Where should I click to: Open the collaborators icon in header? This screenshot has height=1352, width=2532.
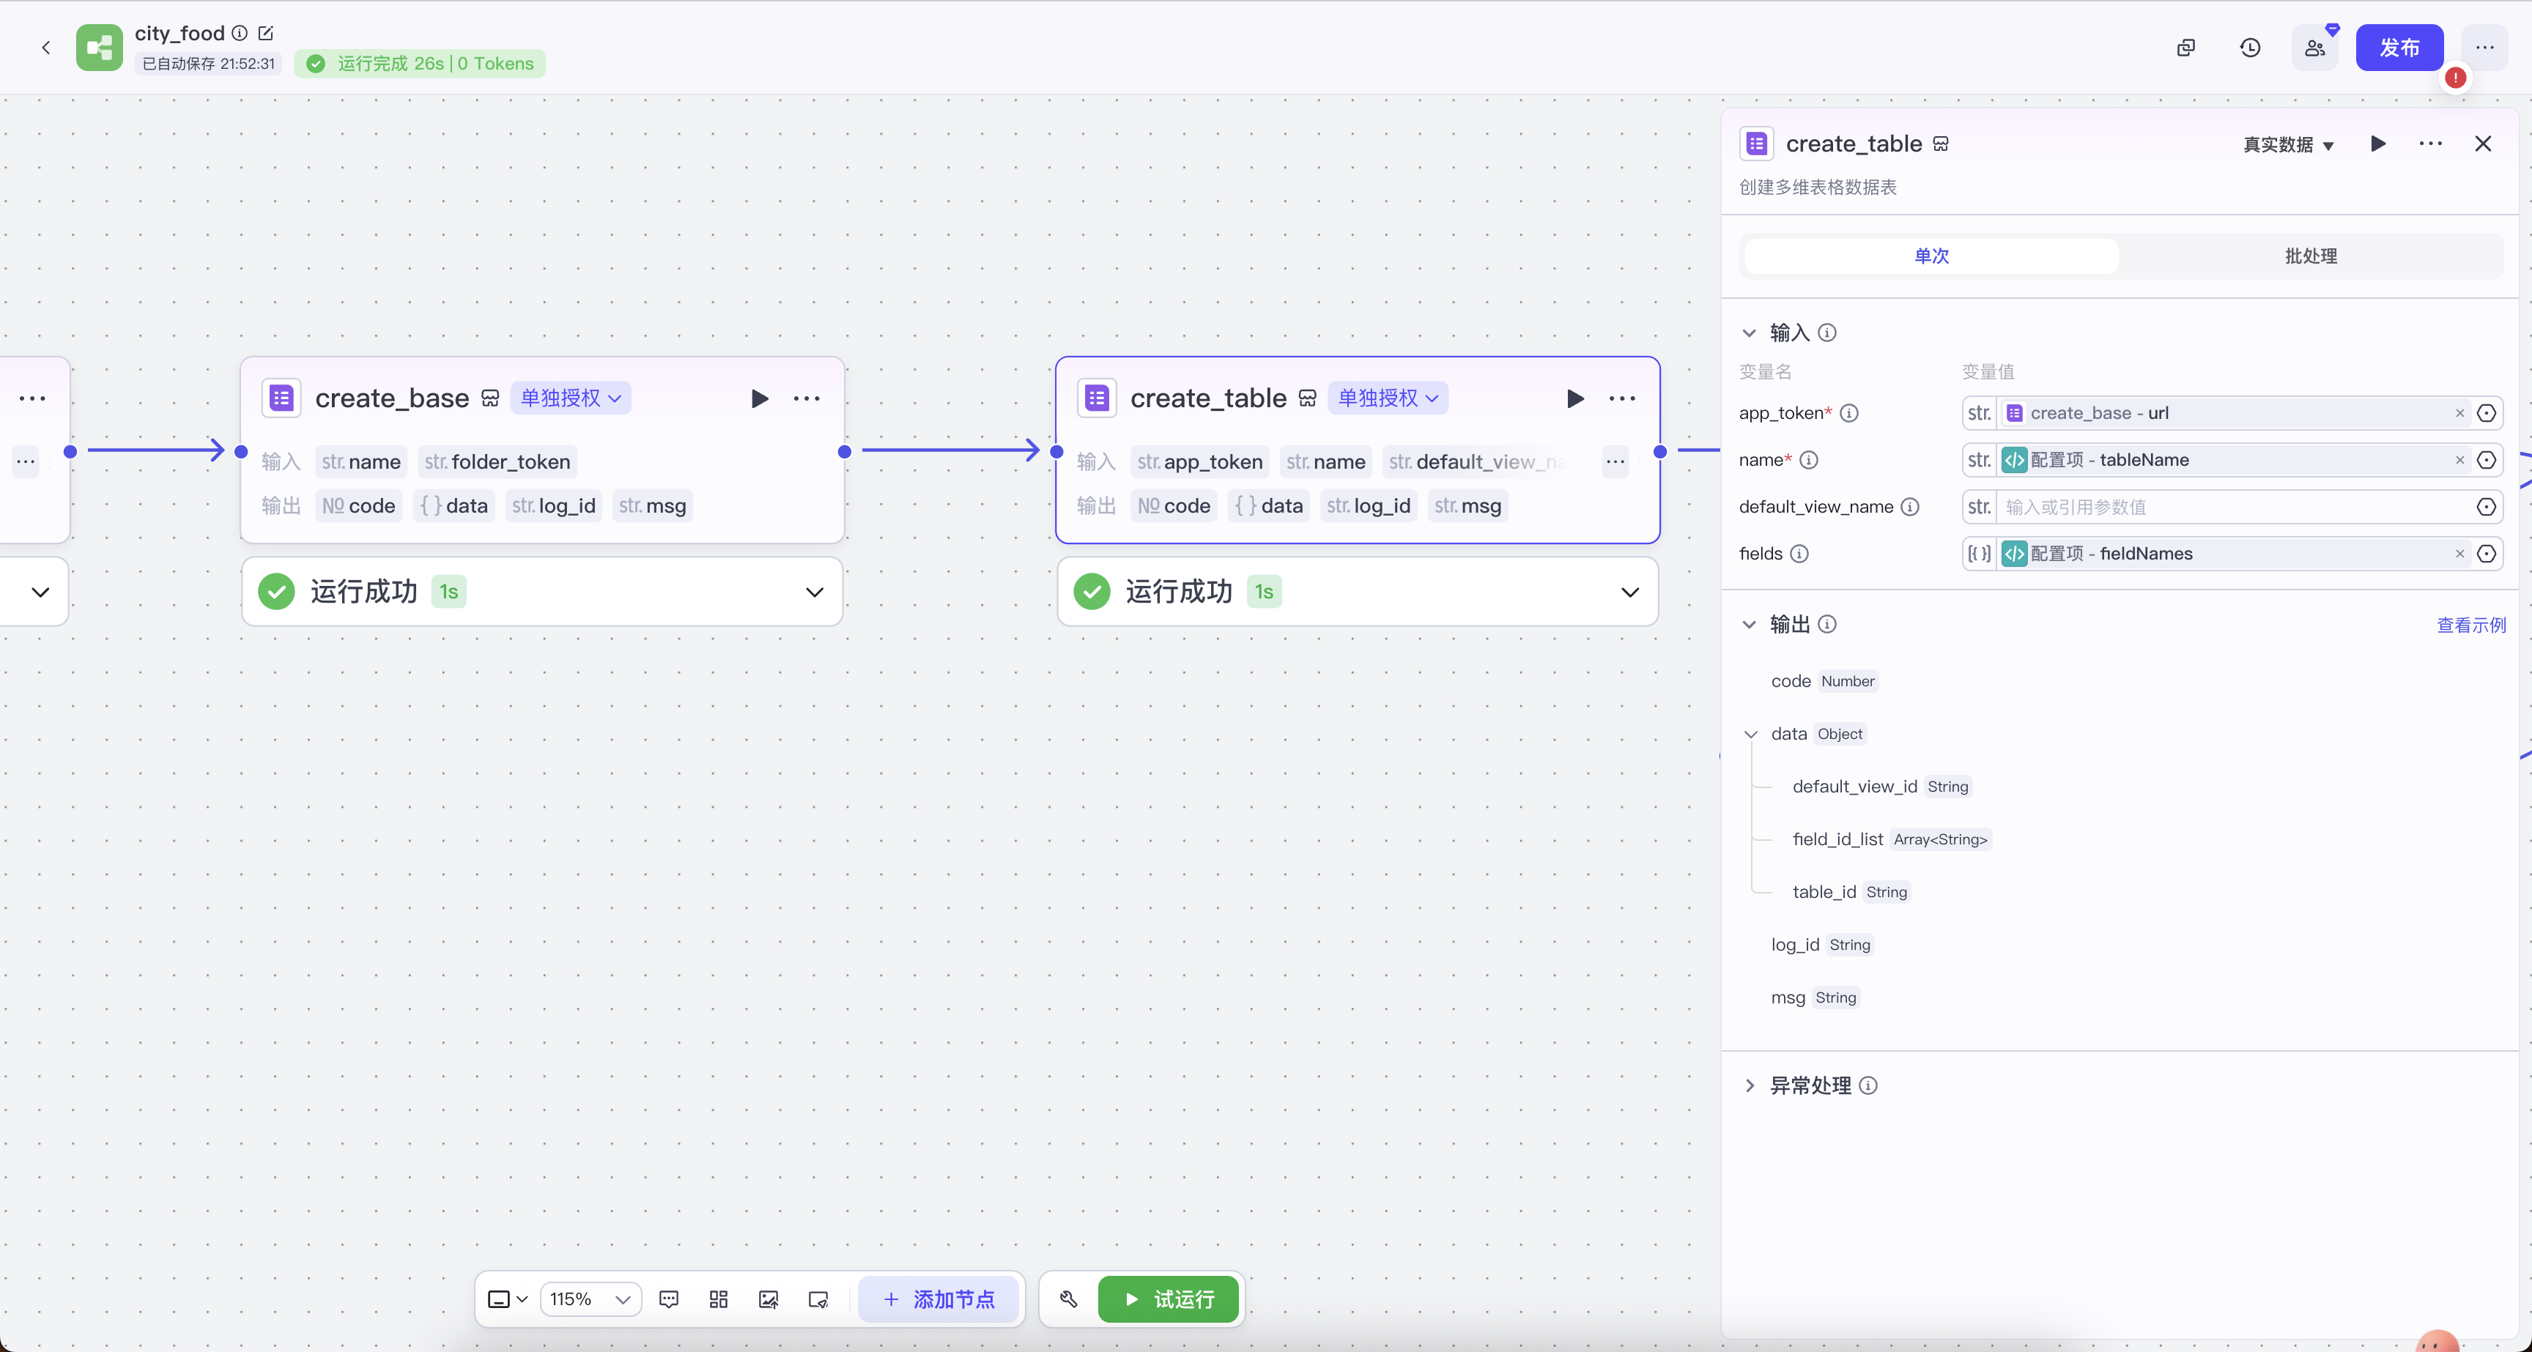point(2315,47)
